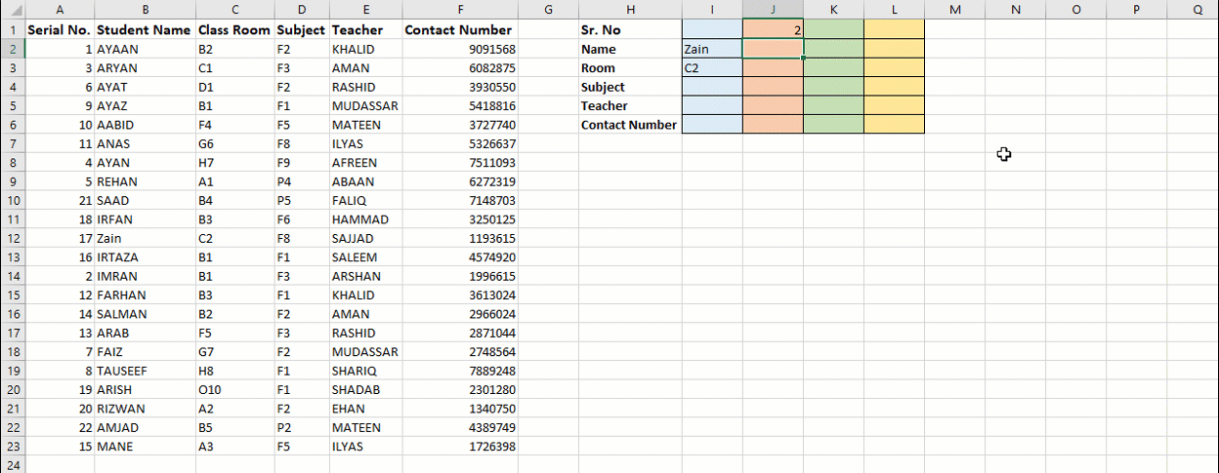This screenshot has height=473, width=1219.
Task: Select orange cell J1 containing 2
Action: (773, 30)
